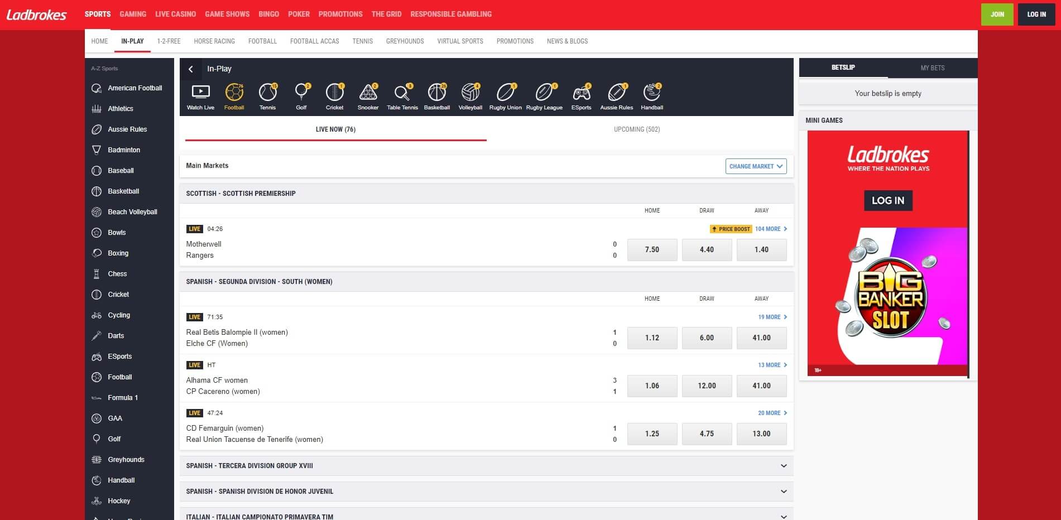Viewport: 1061px width, 520px height.
Task: Open the HORSE RACING navigation menu item
Action: coord(214,41)
